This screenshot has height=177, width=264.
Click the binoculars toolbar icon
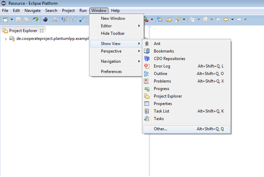[55, 20]
